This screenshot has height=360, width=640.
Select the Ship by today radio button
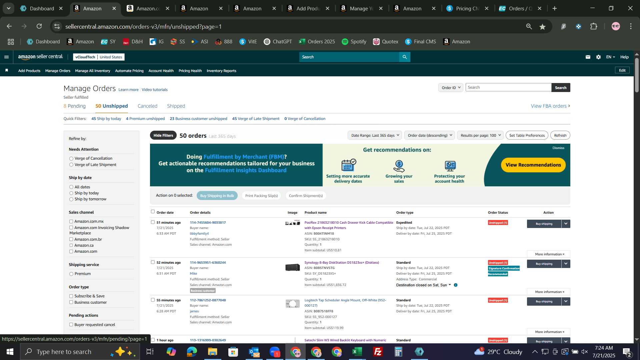71,193
